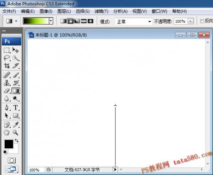The width and height of the screenshot is (213, 175).
Task: Open the 图层(L) menu
Action: [64, 11]
